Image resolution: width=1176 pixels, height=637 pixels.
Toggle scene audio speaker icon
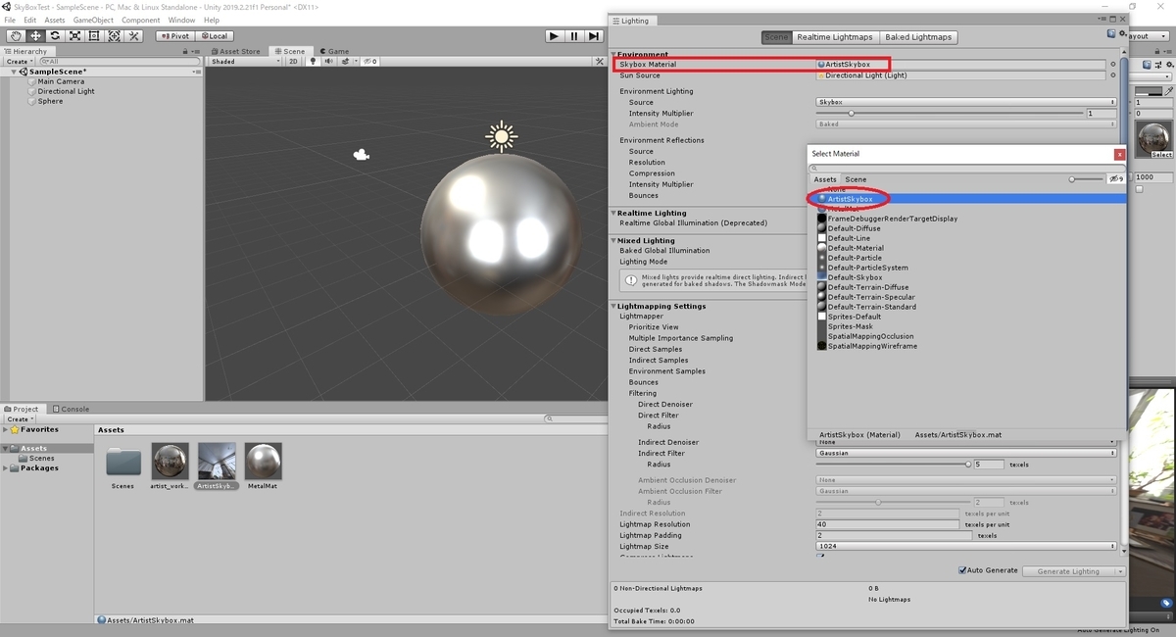327,62
